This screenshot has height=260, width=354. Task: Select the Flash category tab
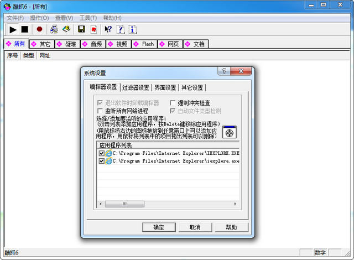point(144,44)
